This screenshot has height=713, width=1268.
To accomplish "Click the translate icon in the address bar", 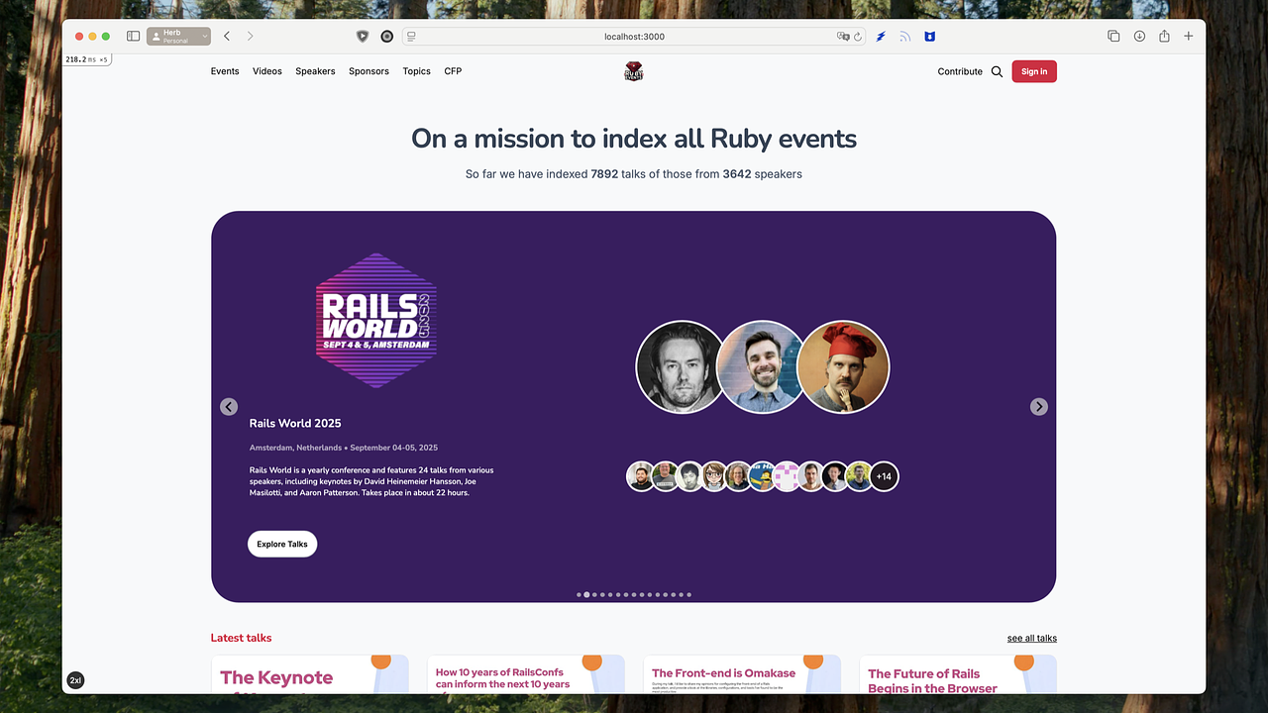I will (843, 37).
